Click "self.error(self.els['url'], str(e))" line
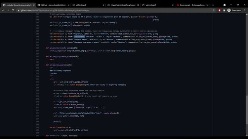Viewport: 248px width, 139px height. (71, 130)
